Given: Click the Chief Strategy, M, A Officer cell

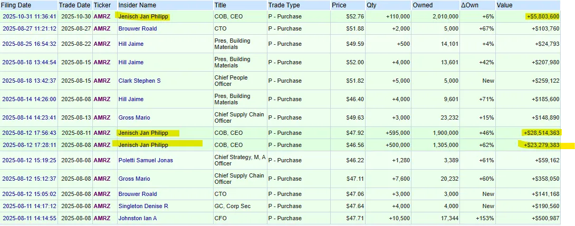Looking at the screenshot, I should [240, 161].
